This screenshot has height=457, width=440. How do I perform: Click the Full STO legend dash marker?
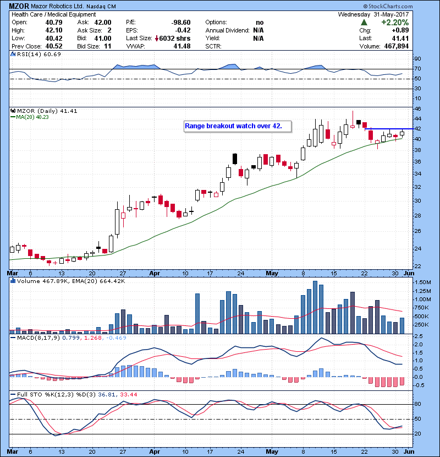pyautogui.click(x=13, y=394)
